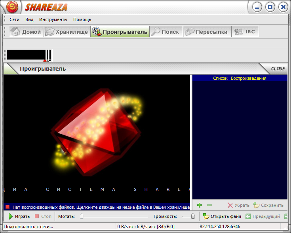
Task: Add item with green plus icon
Action: (x=200, y=205)
